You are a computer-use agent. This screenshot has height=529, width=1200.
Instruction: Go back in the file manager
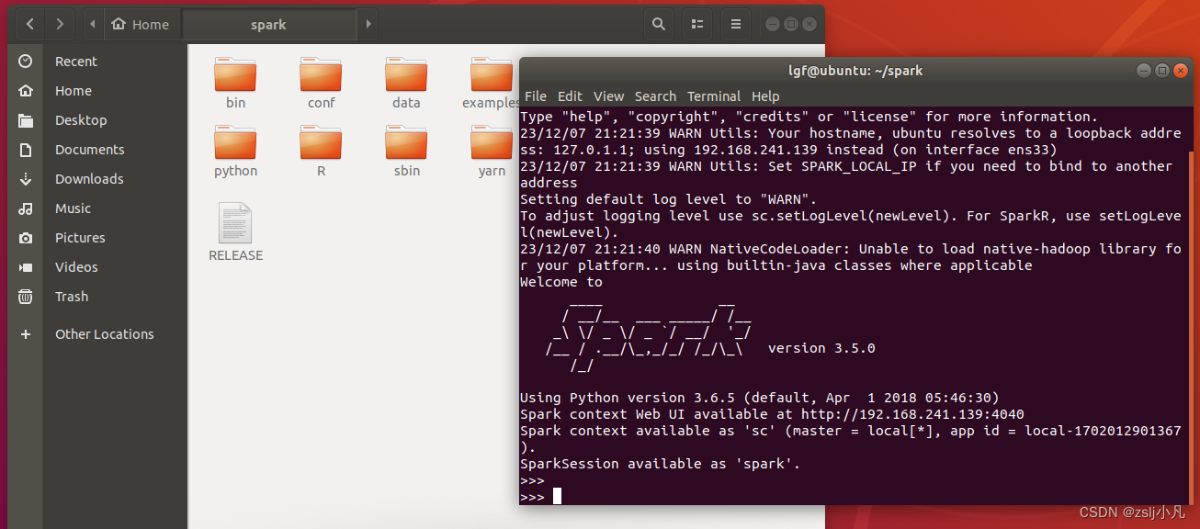point(29,25)
